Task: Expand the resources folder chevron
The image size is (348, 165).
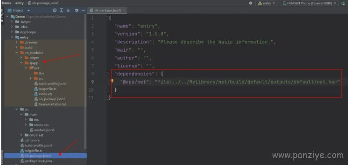Action: (x=26, y=125)
